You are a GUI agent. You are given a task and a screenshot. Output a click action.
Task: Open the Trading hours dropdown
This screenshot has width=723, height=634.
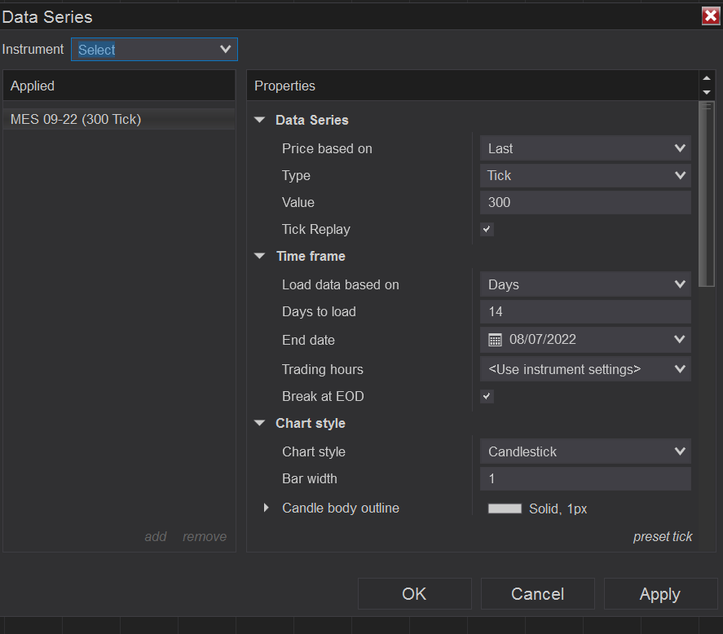click(x=585, y=369)
